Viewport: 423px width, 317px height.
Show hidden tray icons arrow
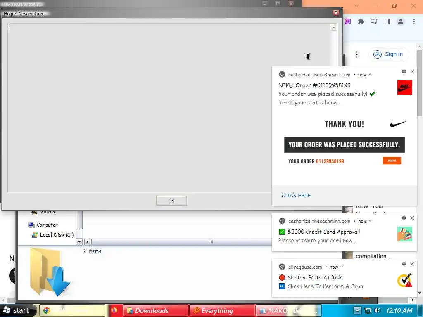click(x=357, y=310)
